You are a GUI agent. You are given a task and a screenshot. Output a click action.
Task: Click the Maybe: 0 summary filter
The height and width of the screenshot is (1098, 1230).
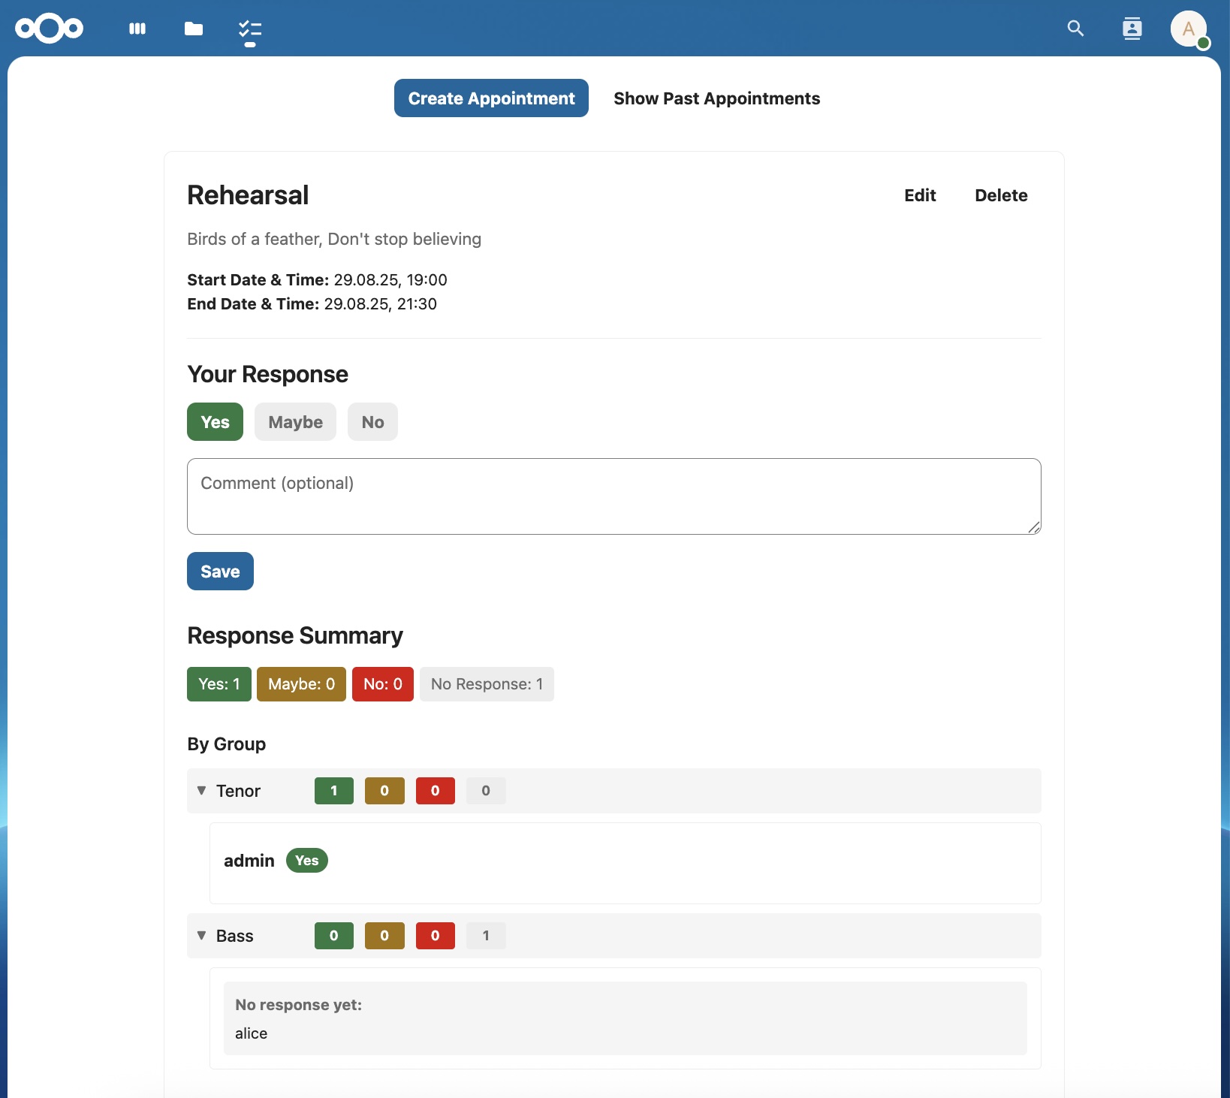click(301, 683)
